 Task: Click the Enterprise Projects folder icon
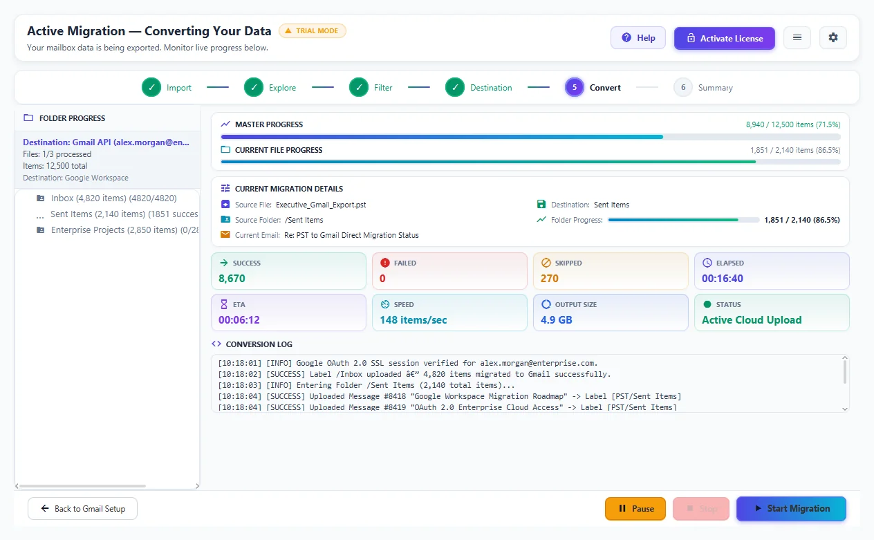[41, 230]
